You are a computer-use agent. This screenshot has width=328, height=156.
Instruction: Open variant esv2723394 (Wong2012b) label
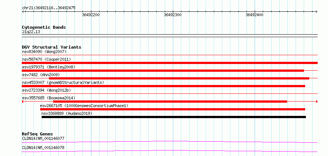46,90
